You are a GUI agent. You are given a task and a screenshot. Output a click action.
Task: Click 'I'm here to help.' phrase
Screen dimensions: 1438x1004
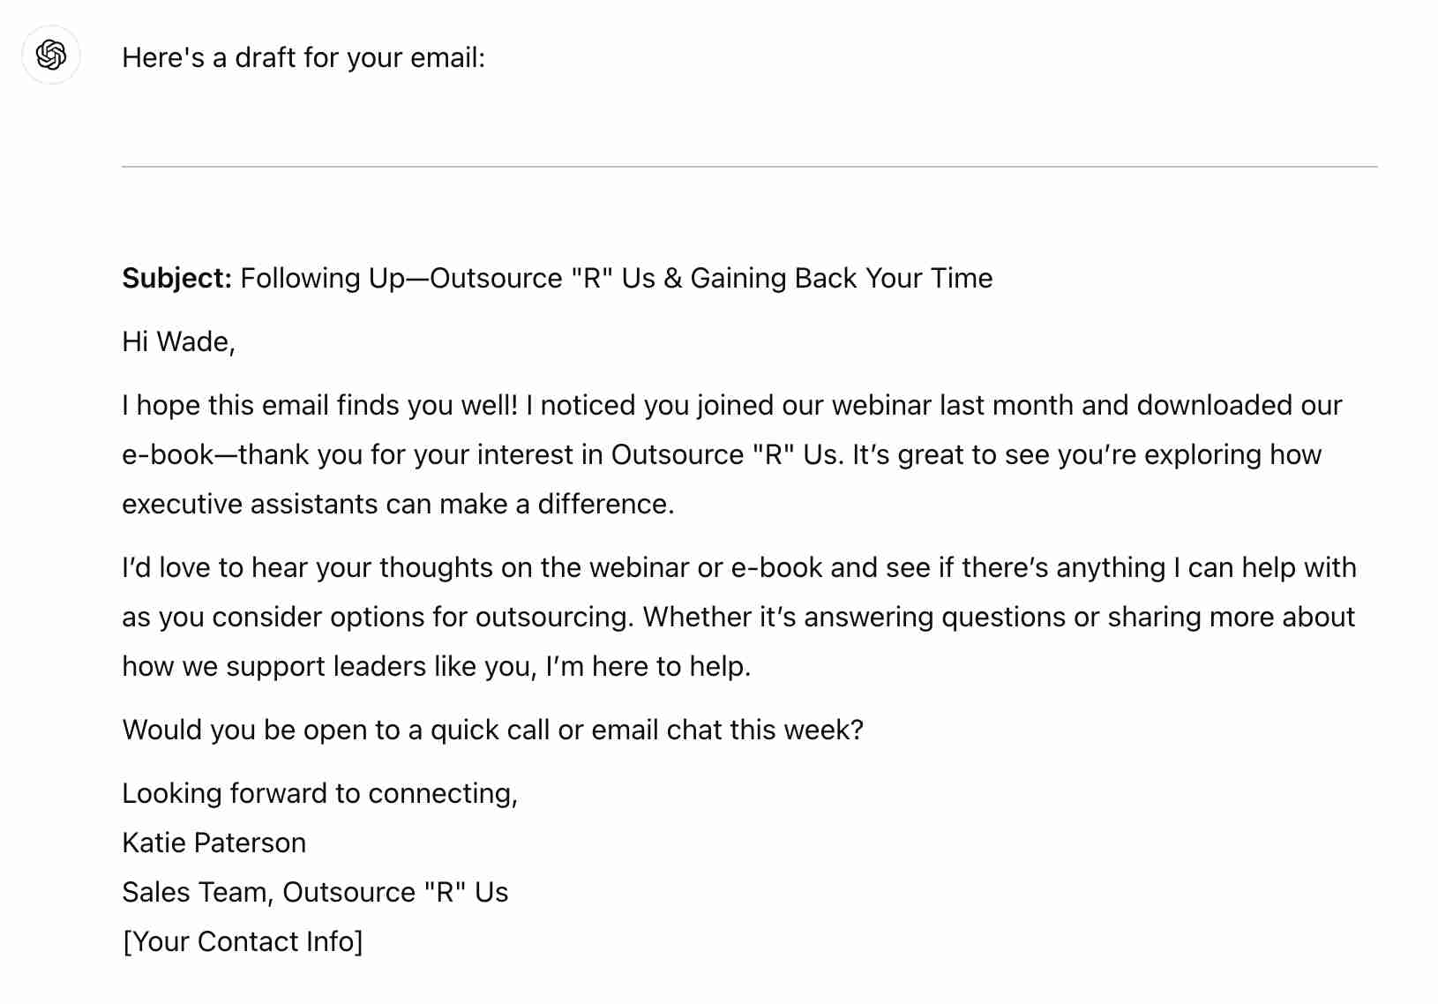tap(648, 667)
